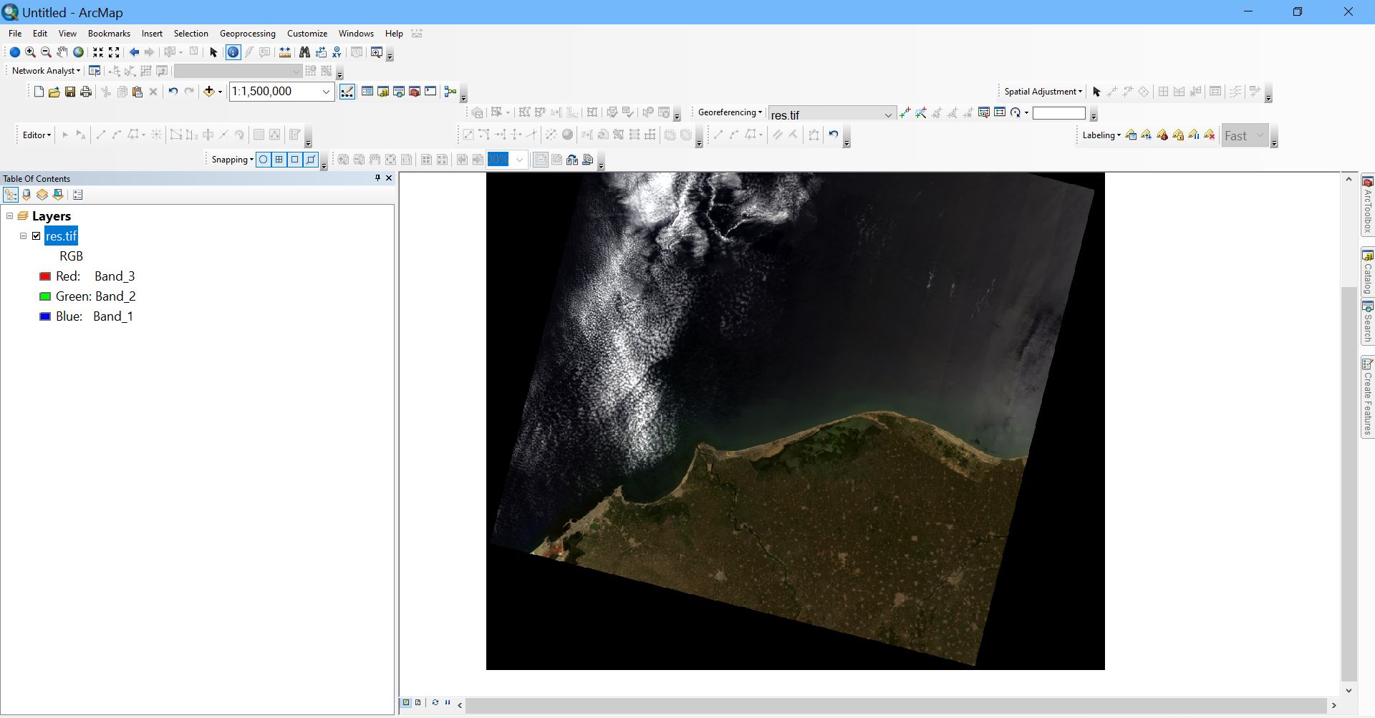Image resolution: width=1375 pixels, height=718 pixels.
Task: Open the Catalog side tab
Action: point(1367,272)
